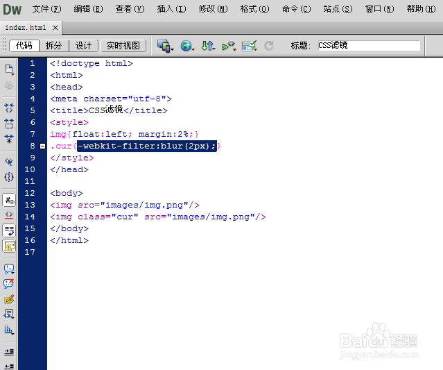
Task: Click the apply comment icon
Action: click(x=9, y=269)
